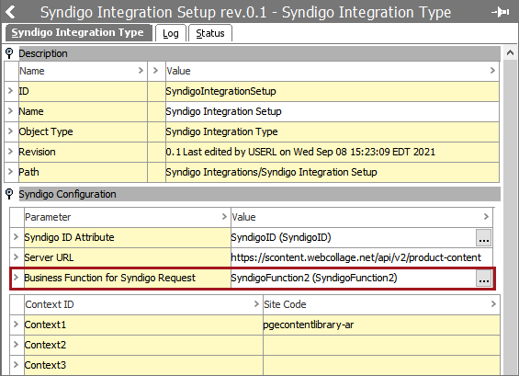Open the Parameter column header arrow
Image resolution: width=519 pixels, height=376 pixels.
coord(224,216)
